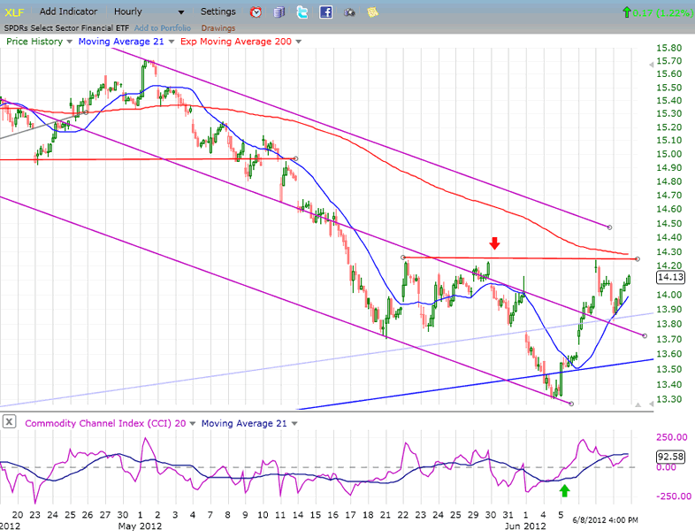
Task: Open the Drawings link
Action: pos(217,28)
